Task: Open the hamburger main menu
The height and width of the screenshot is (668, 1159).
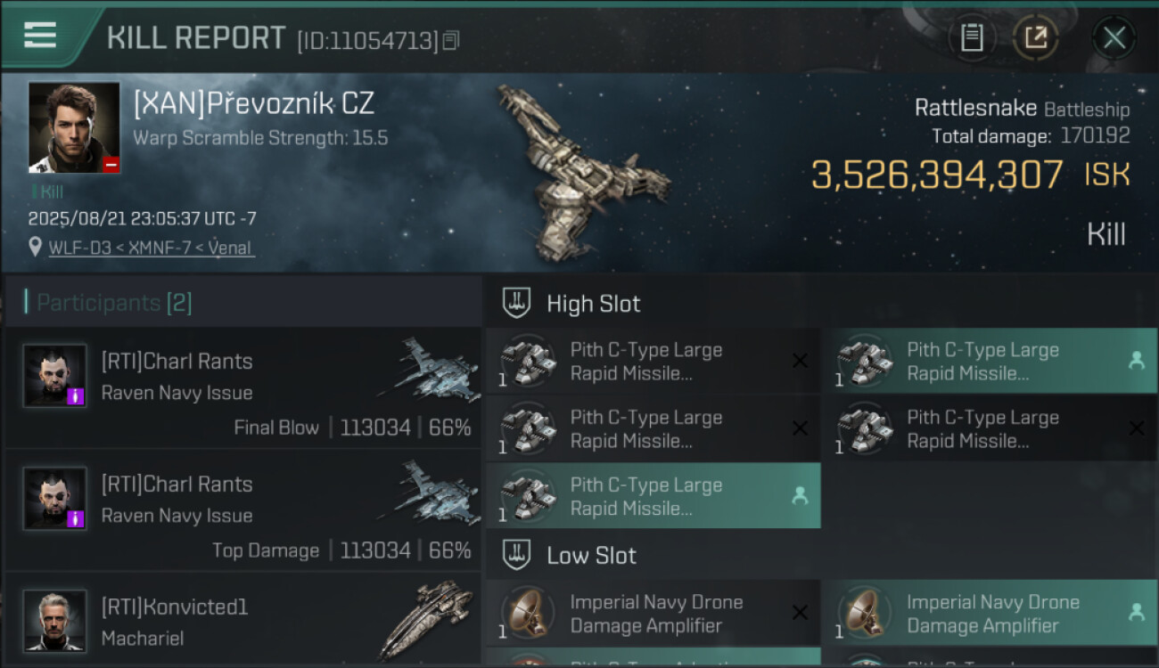Action: pos(40,36)
